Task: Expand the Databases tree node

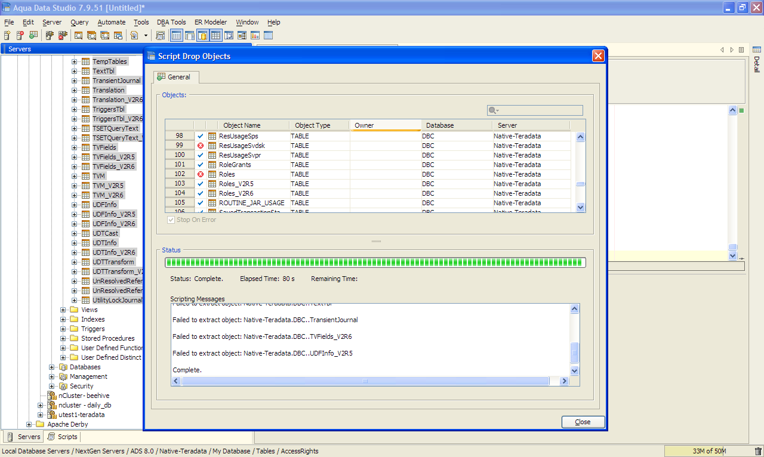Action: click(x=52, y=367)
